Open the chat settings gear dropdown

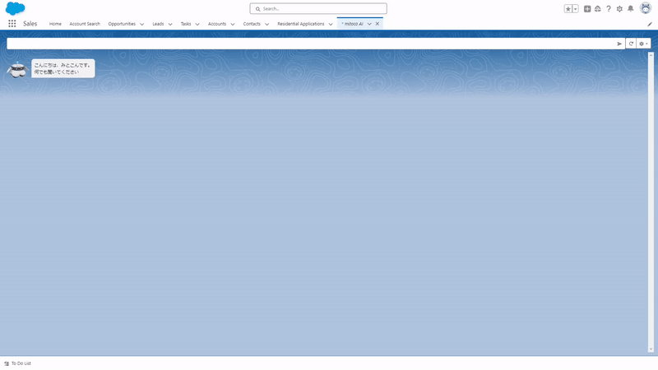(x=644, y=44)
